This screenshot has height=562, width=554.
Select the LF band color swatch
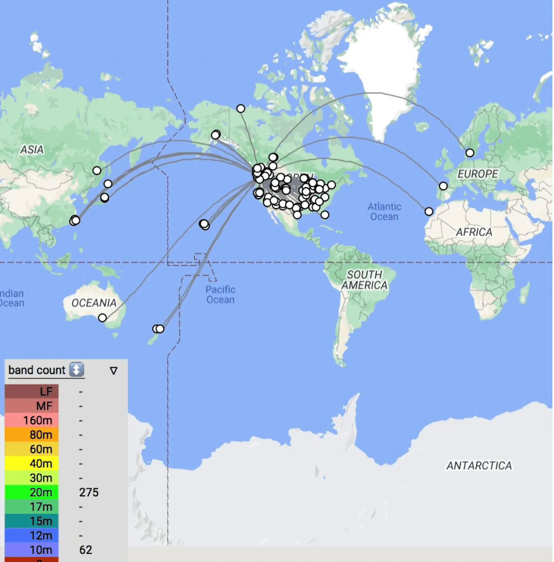click(x=31, y=391)
